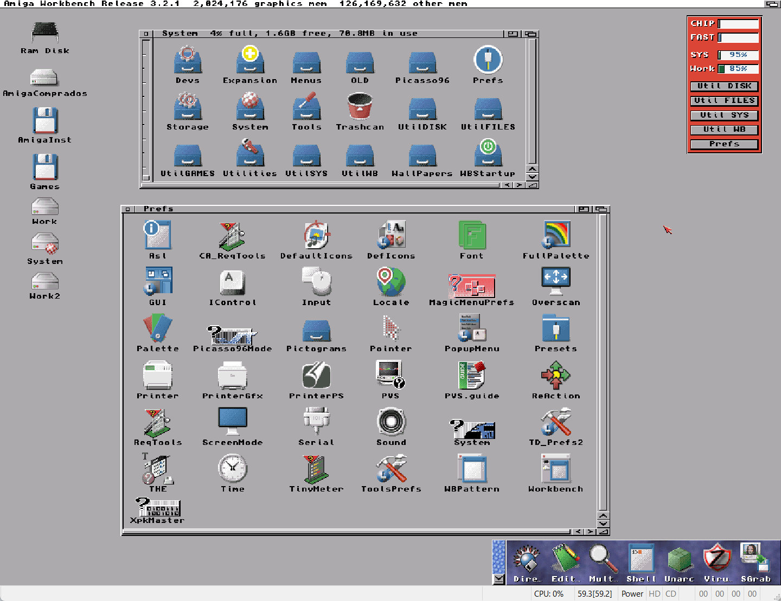Click the Util SYS button
The height and width of the screenshot is (601, 781).
724,115
